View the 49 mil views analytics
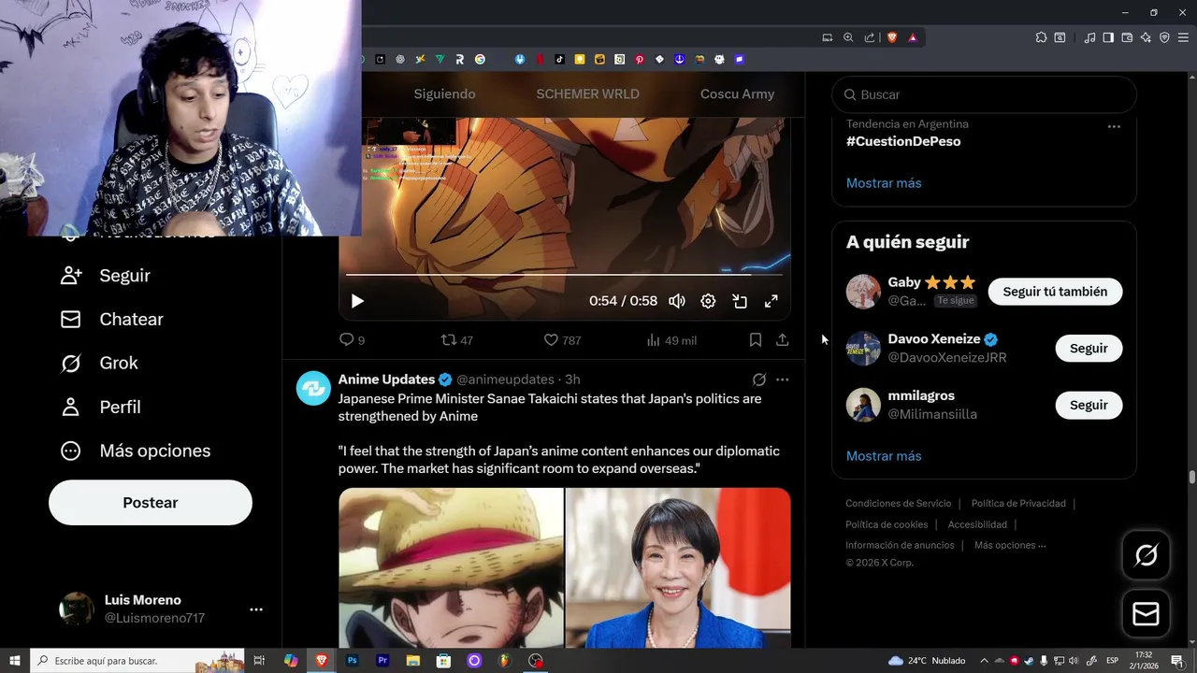This screenshot has height=673, width=1197. click(x=671, y=340)
